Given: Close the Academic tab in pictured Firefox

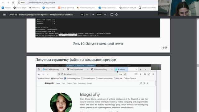Looking at the screenshot, I should pyautogui.click(x=136, y=69).
